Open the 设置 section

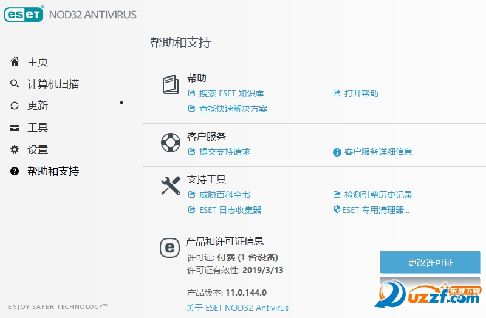(x=38, y=149)
